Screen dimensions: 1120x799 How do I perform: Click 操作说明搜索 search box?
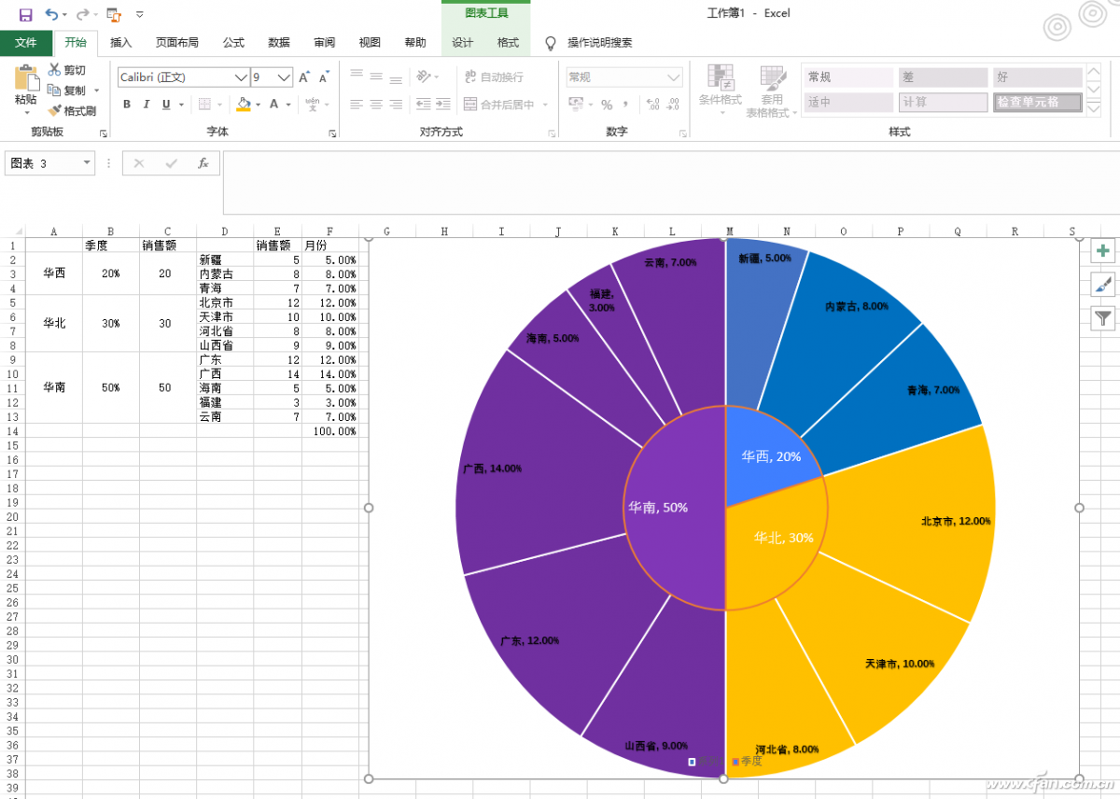pyautogui.click(x=600, y=43)
